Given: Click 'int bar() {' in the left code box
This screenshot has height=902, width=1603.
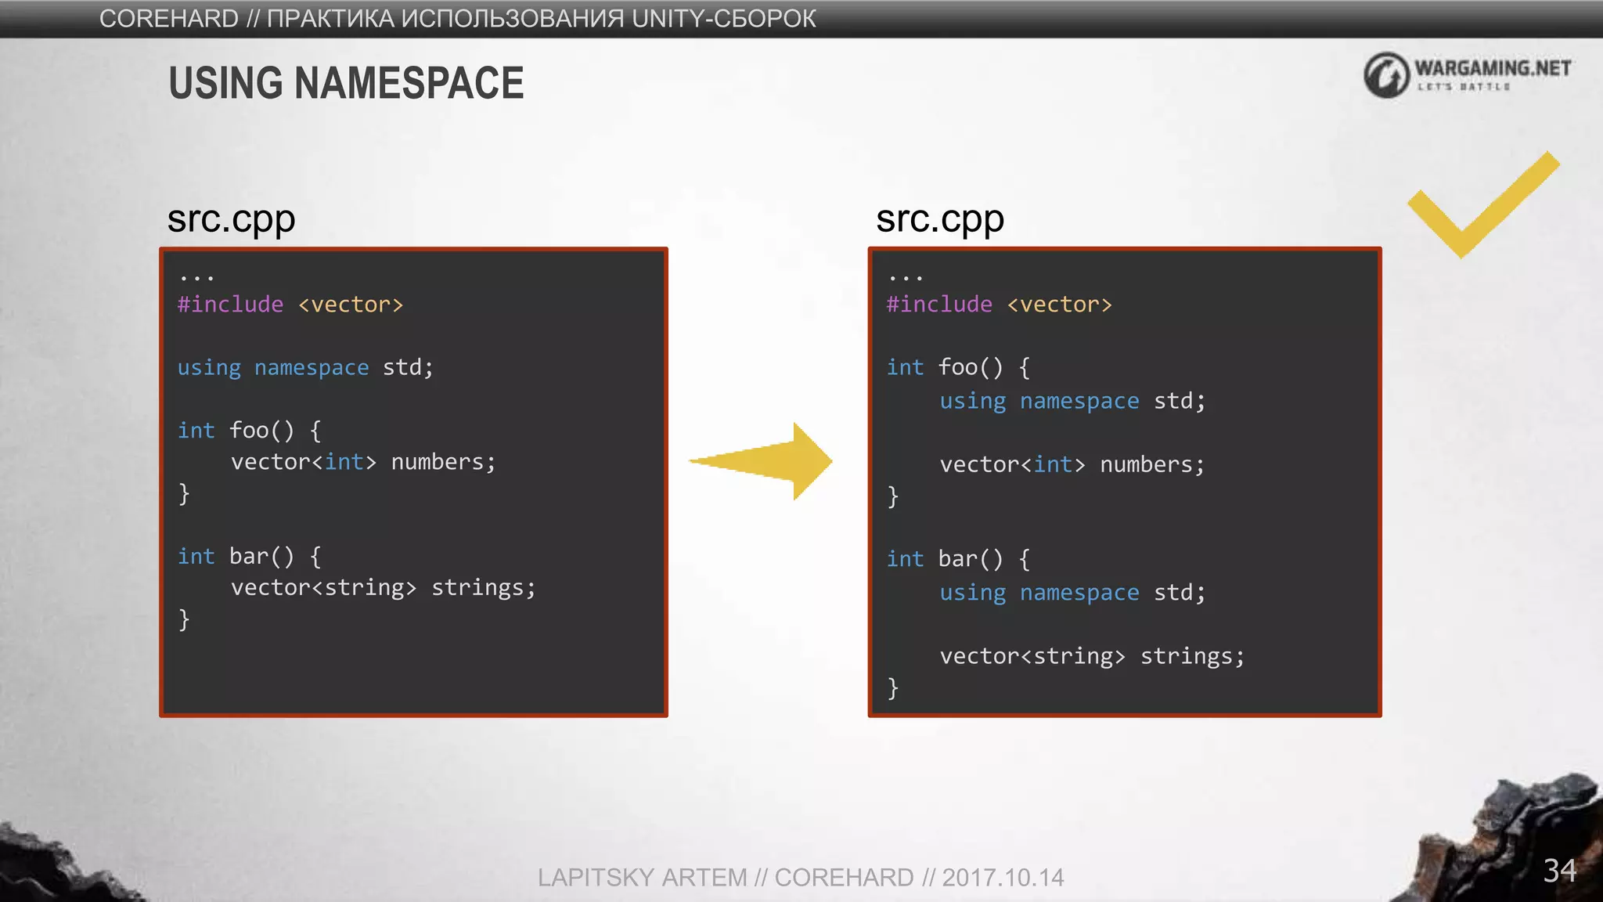Looking at the screenshot, I should (x=249, y=557).
